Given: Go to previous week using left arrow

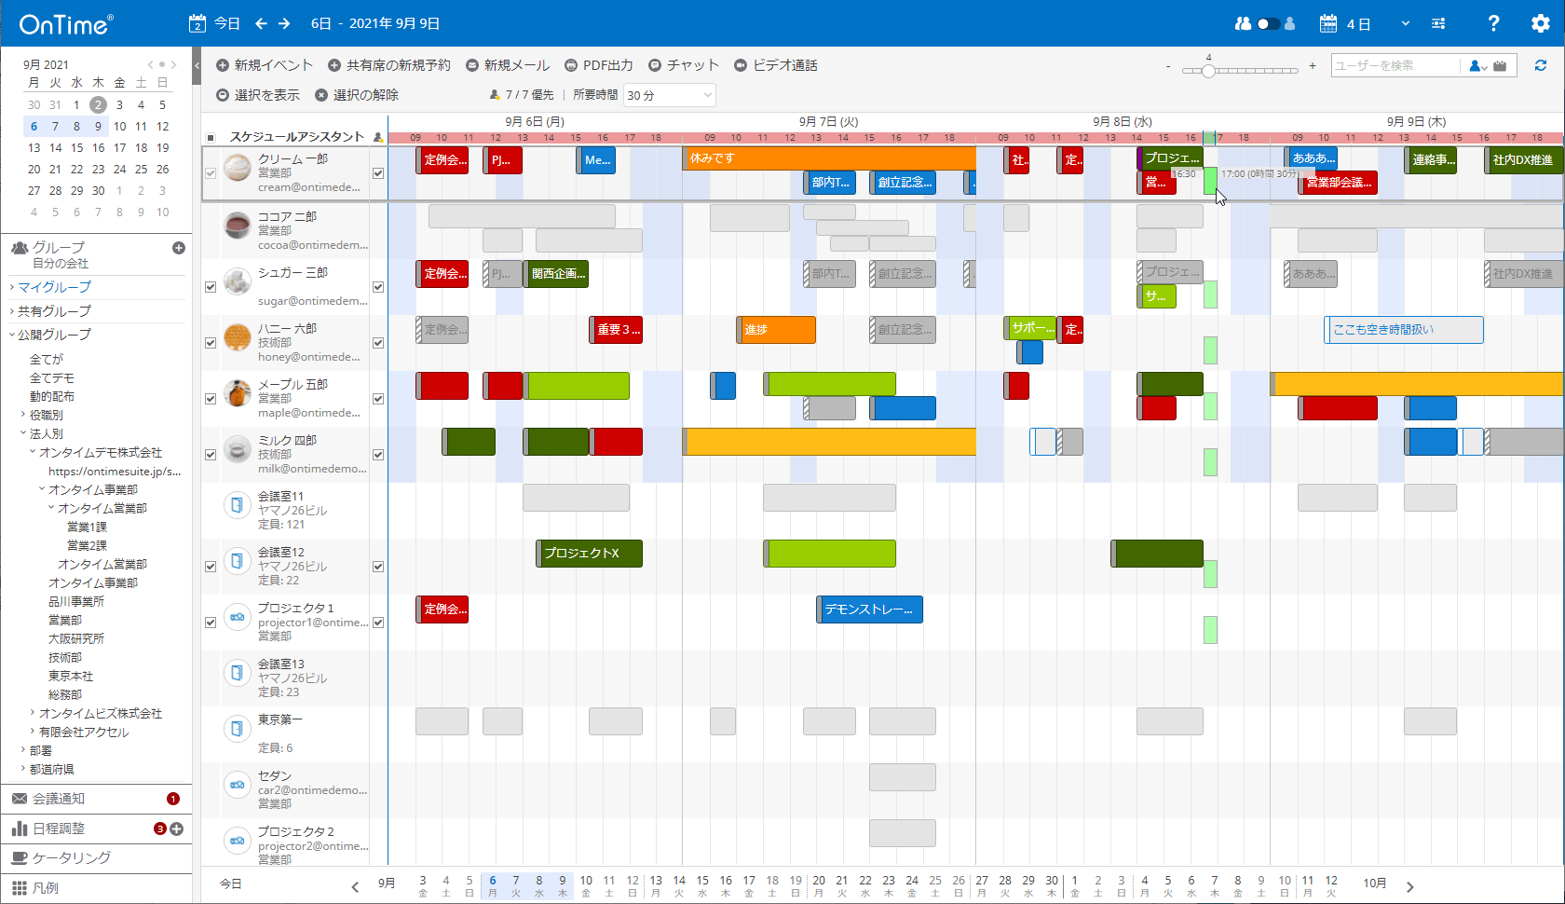Looking at the screenshot, I should (x=261, y=23).
